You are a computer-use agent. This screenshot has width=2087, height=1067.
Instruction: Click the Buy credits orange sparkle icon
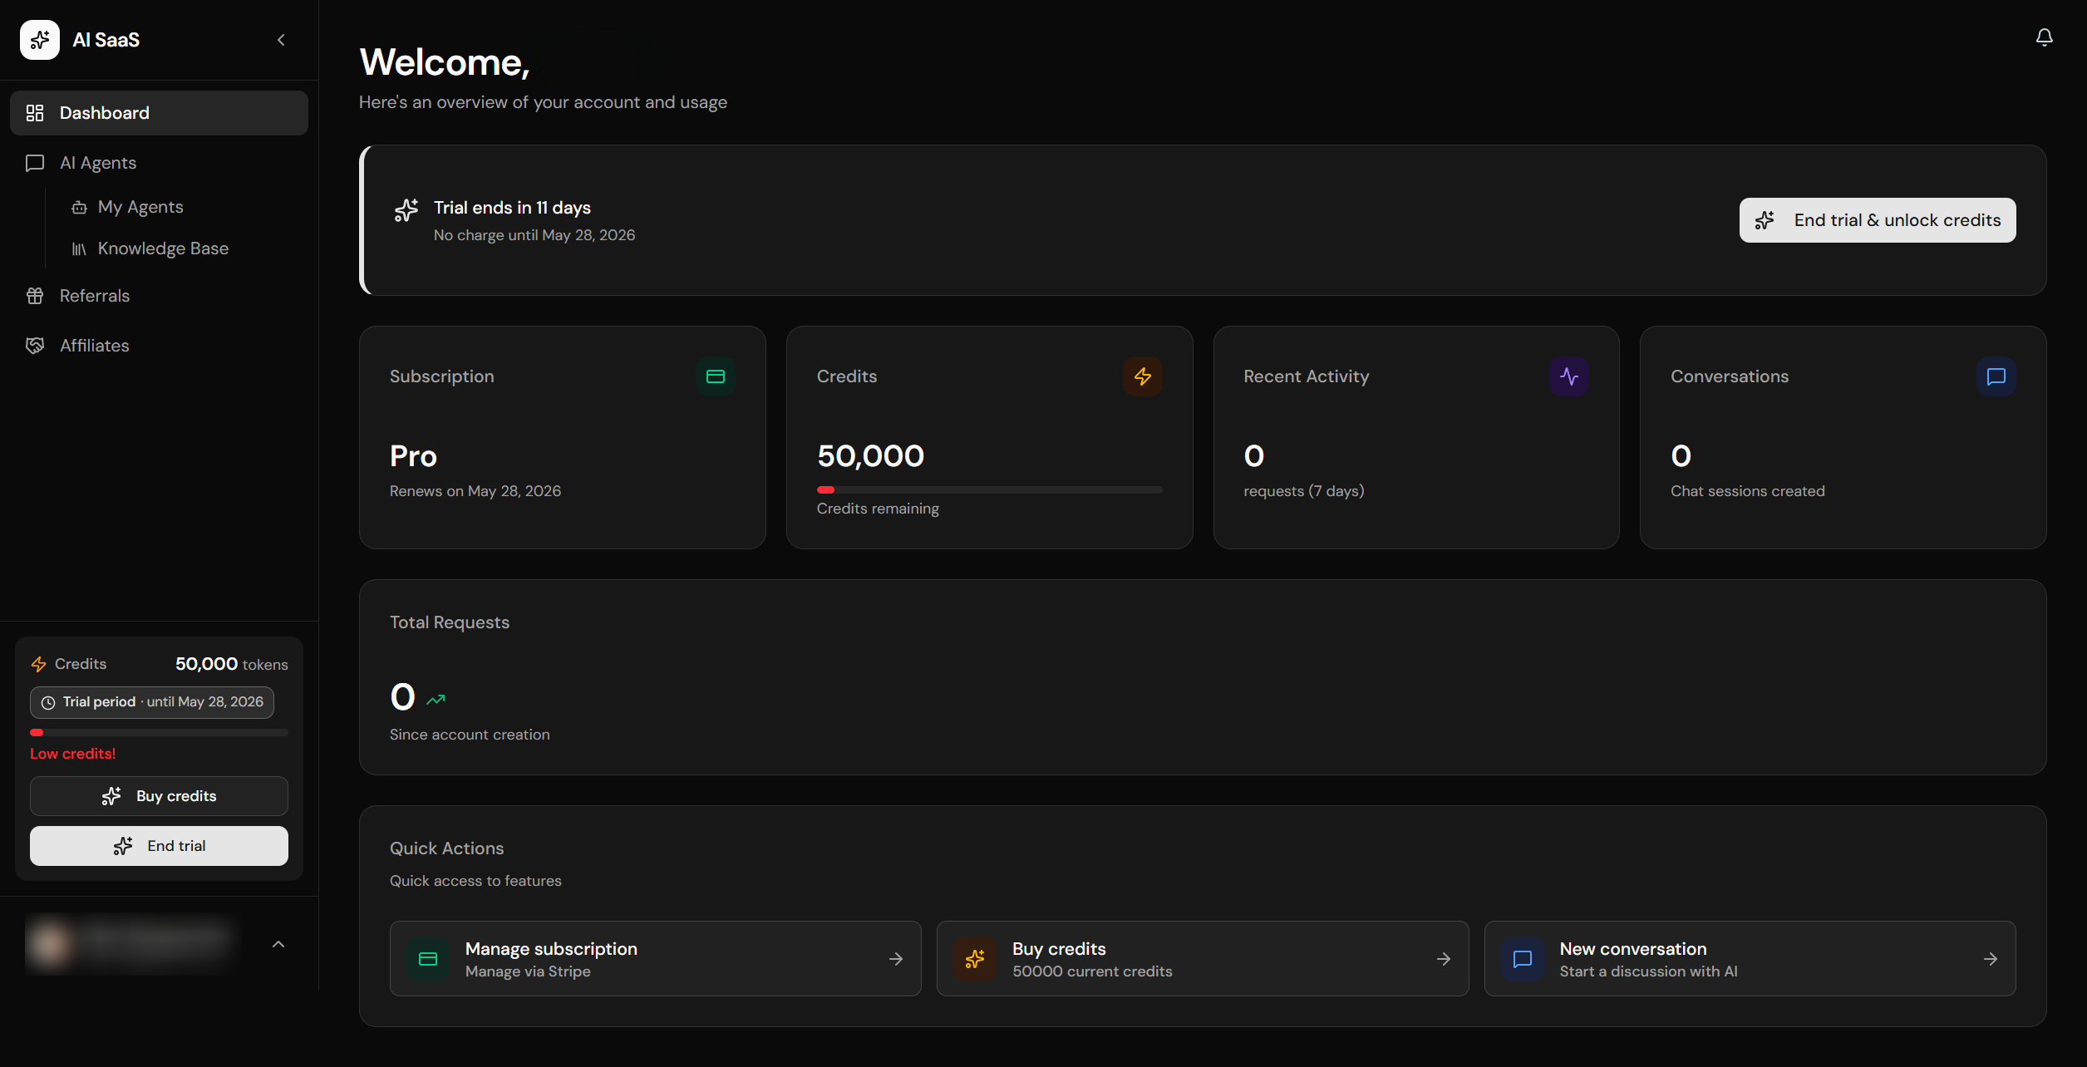(975, 959)
